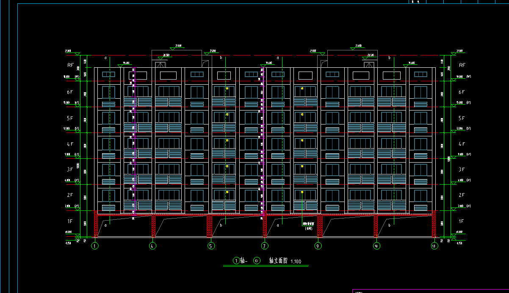Select the left 21.000 elevation marker triangle
This screenshot has width=509, height=293.
pos(77,54)
